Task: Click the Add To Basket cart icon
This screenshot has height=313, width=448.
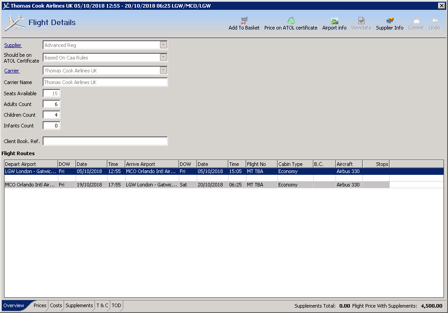Action: tap(244, 21)
